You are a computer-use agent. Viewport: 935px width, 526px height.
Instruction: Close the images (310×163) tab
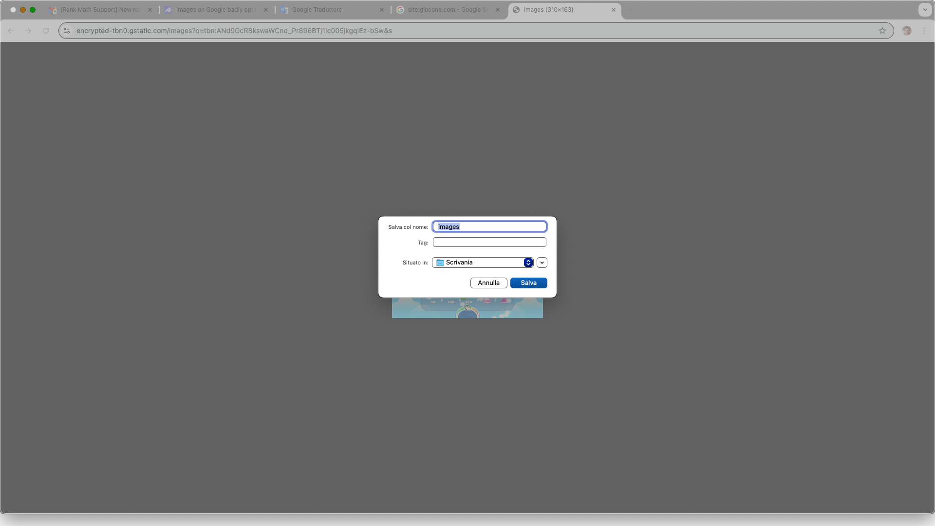click(x=614, y=10)
